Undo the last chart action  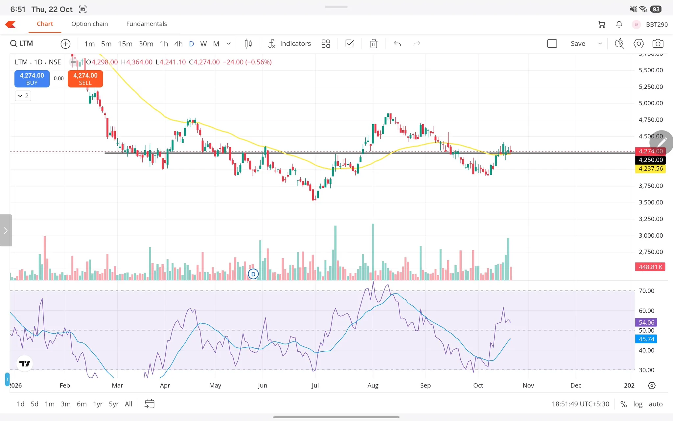pyautogui.click(x=397, y=44)
